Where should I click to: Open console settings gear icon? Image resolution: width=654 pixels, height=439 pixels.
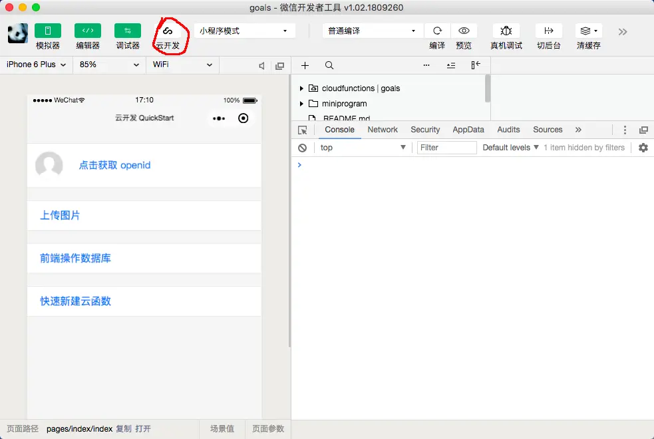(x=643, y=148)
